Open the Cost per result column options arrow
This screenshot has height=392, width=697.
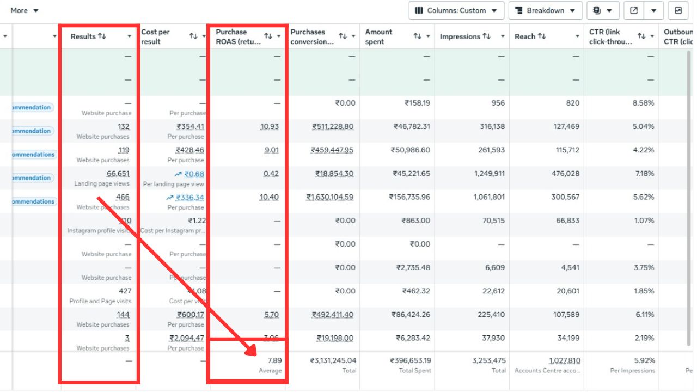pyautogui.click(x=204, y=36)
